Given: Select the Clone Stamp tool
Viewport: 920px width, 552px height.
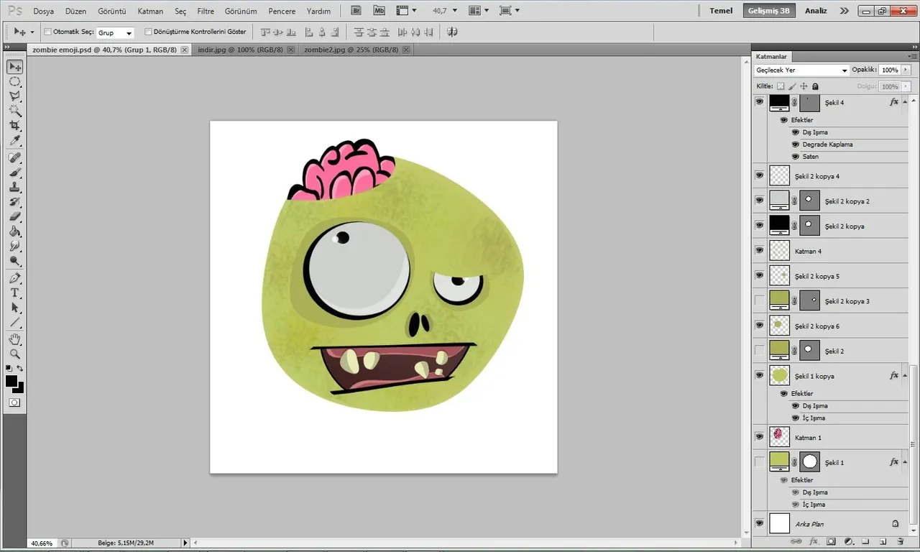Looking at the screenshot, I should click(x=14, y=187).
